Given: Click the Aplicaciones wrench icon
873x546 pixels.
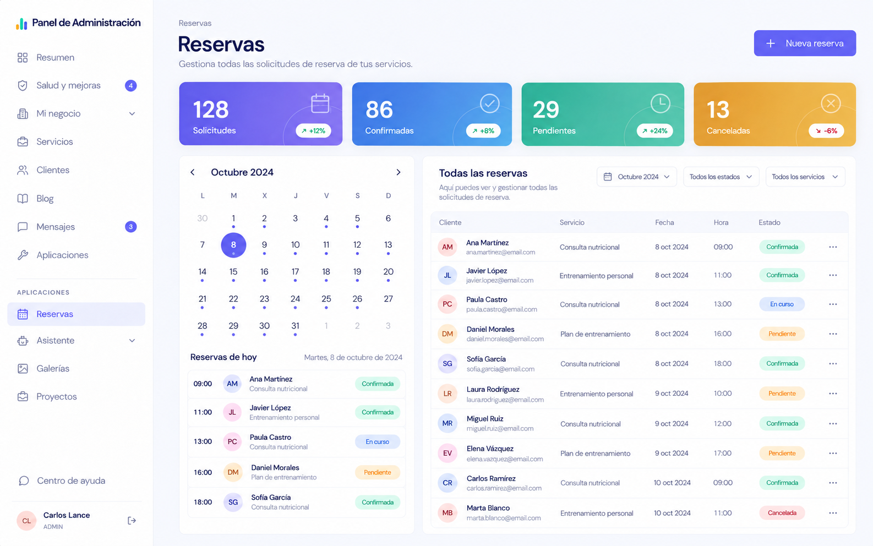Looking at the screenshot, I should point(23,255).
